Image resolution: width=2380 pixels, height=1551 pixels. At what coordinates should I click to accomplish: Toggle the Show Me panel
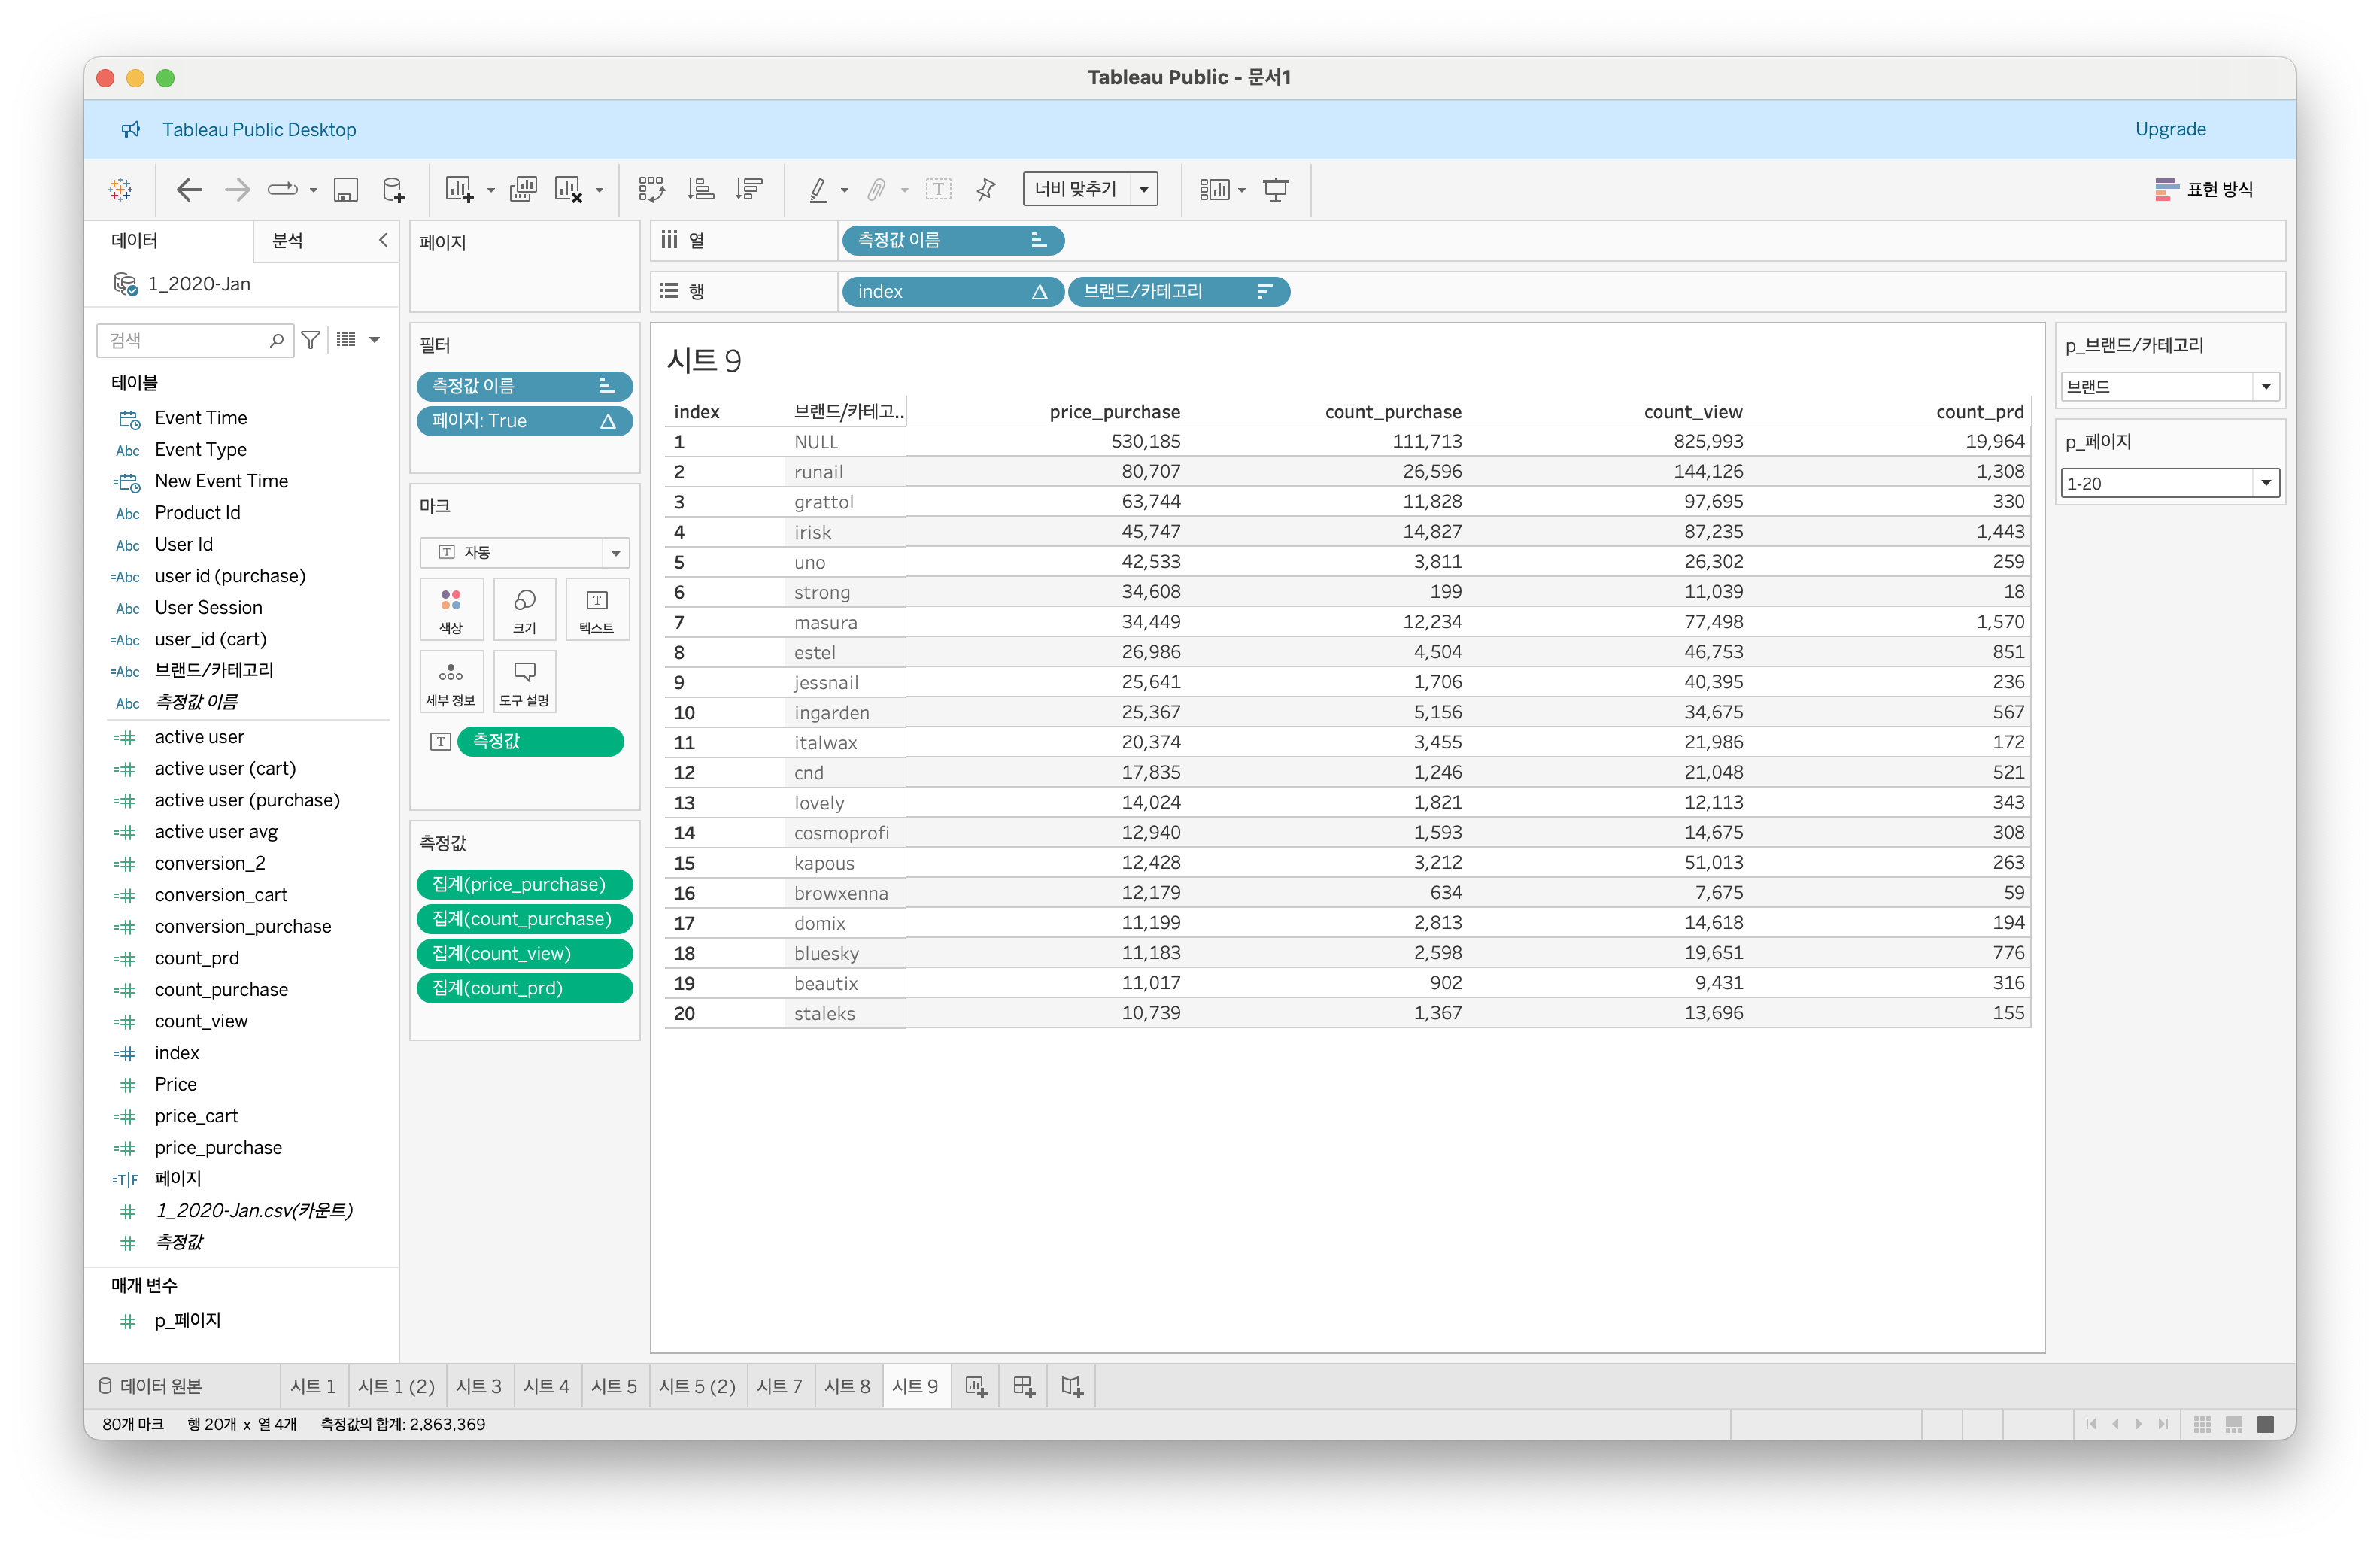[x=2204, y=189]
